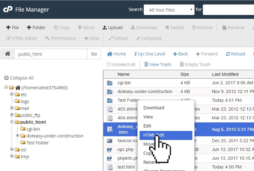This screenshot has height=171, width=254.
Task: Click the cPanel logo icon
Action: [8, 9]
